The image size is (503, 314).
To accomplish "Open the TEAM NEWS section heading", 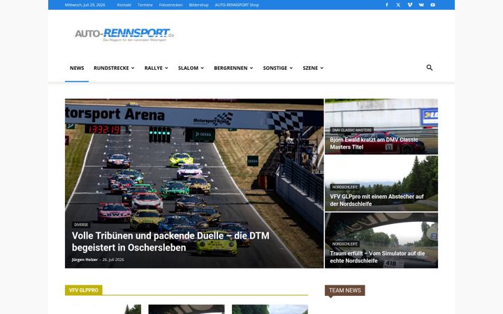I will coord(345,290).
